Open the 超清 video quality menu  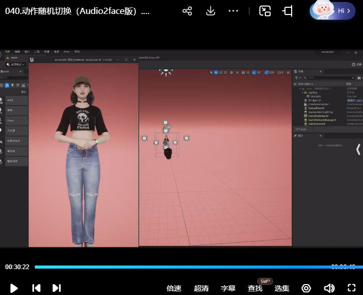201,288
